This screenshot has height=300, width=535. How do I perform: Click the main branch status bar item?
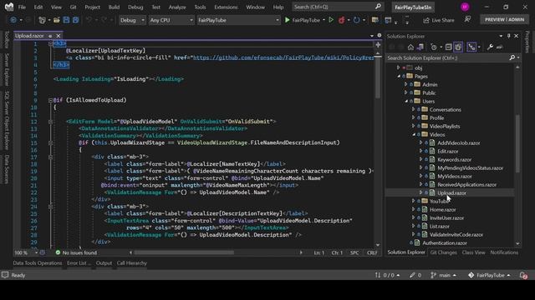coord(444,275)
